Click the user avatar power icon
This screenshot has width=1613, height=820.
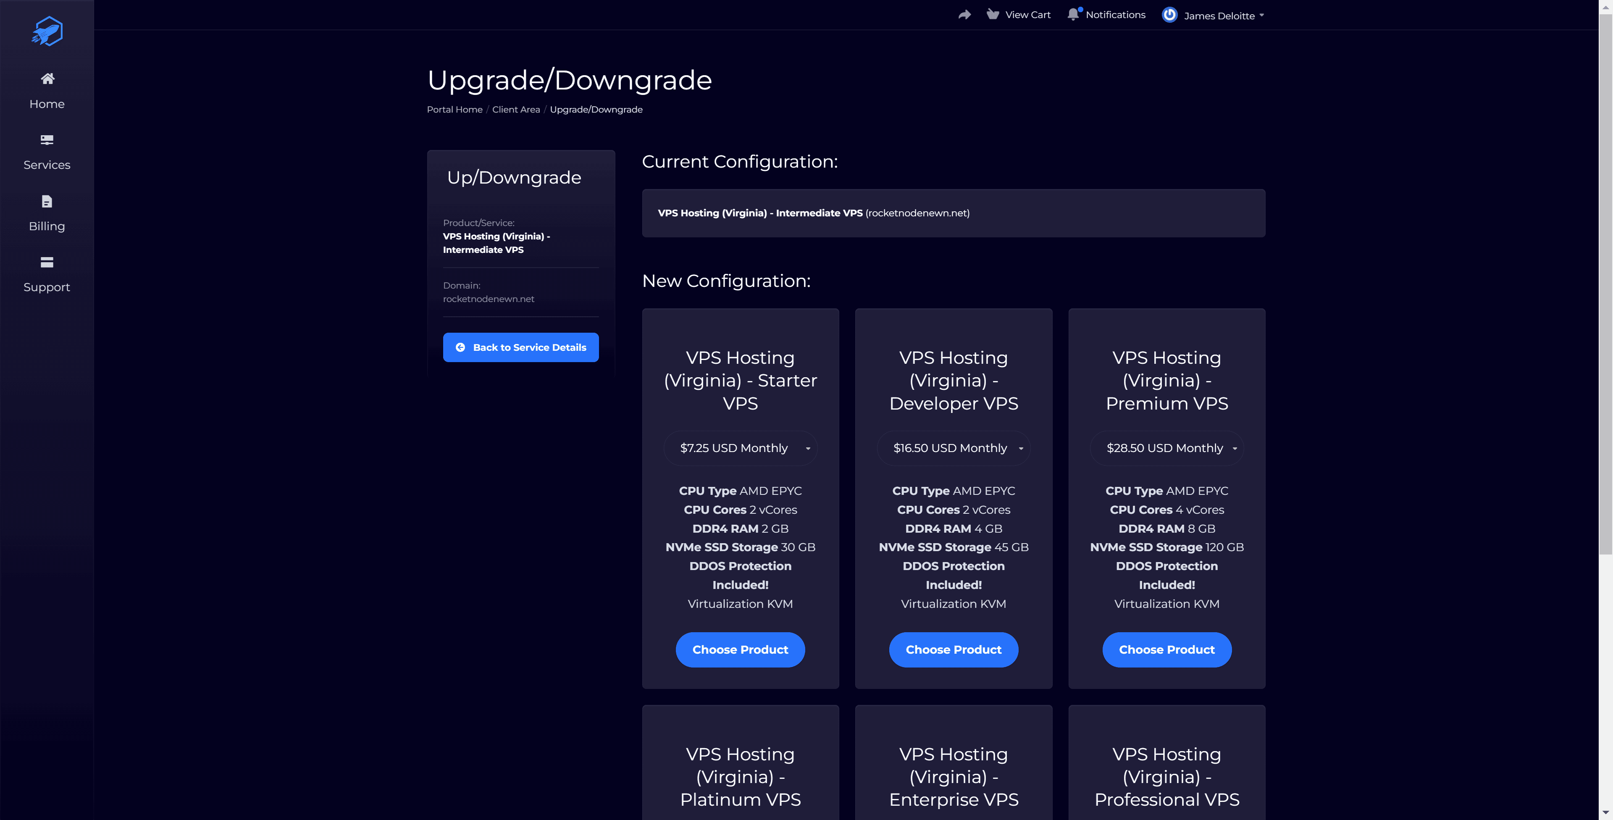point(1169,15)
